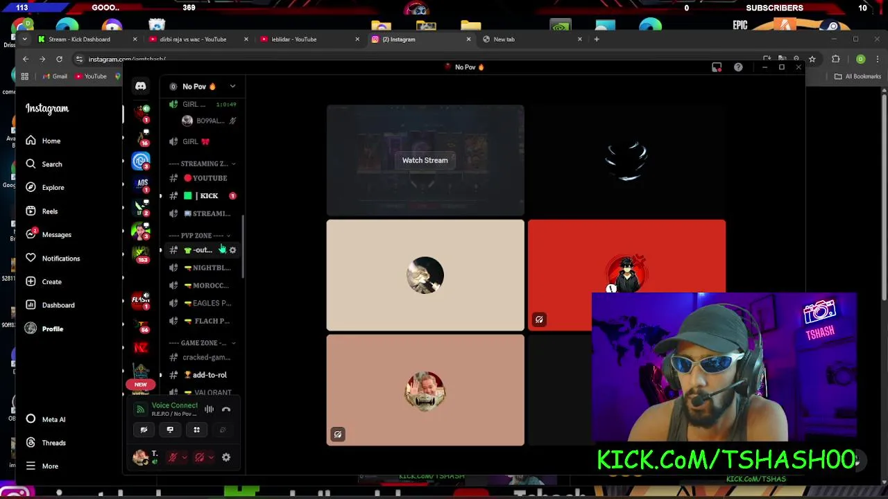Open YouTube bookmark

coord(90,76)
